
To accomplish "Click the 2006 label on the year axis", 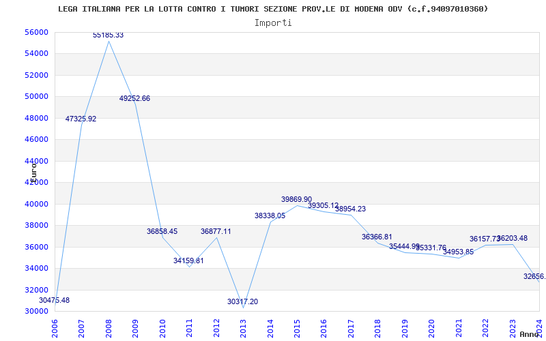I will coord(55,329).
